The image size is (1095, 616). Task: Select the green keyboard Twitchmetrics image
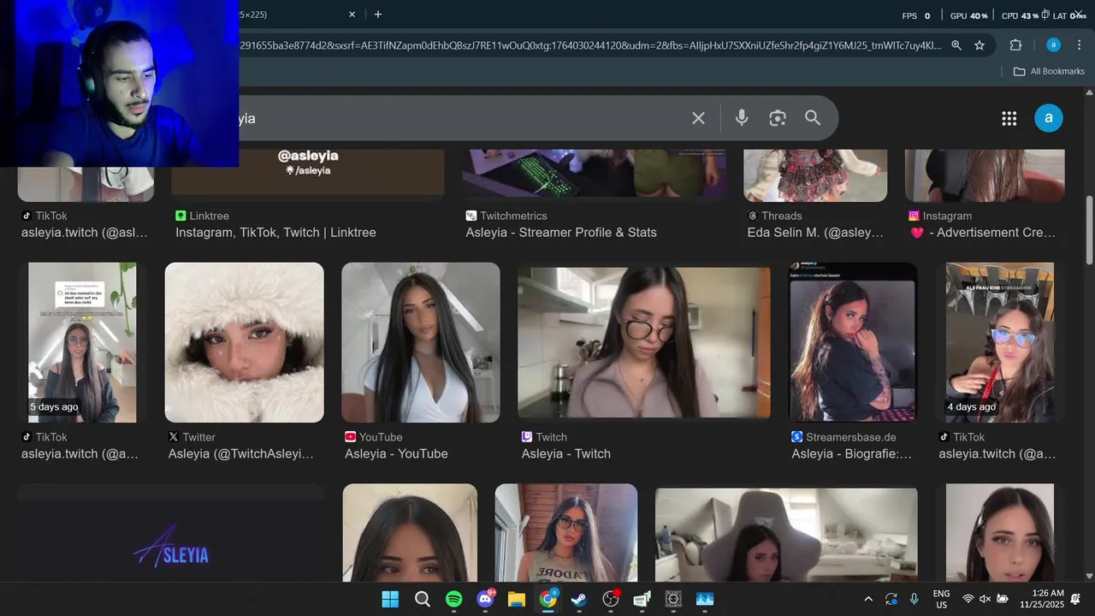click(x=595, y=175)
